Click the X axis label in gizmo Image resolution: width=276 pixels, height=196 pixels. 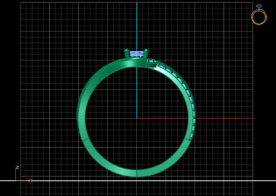point(31,180)
